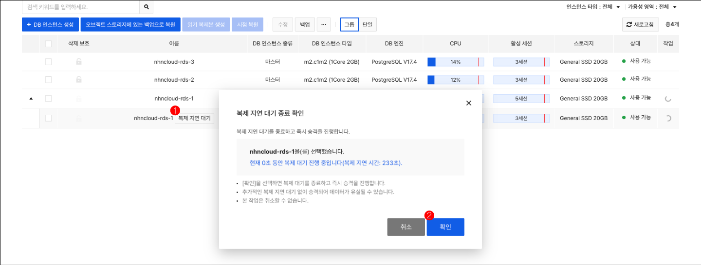
Task: Switch to the 단일 view
Action: pos(368,24)
